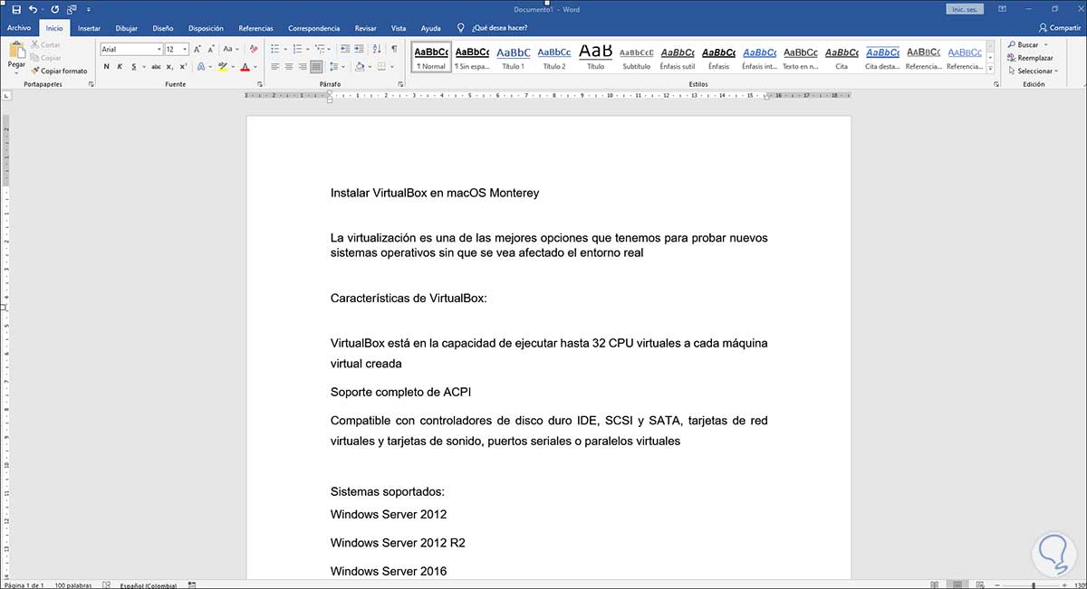Open highlight color dropdown arrow
Image resolution: width=1087 pixels, height=589 pixels.
232,67
